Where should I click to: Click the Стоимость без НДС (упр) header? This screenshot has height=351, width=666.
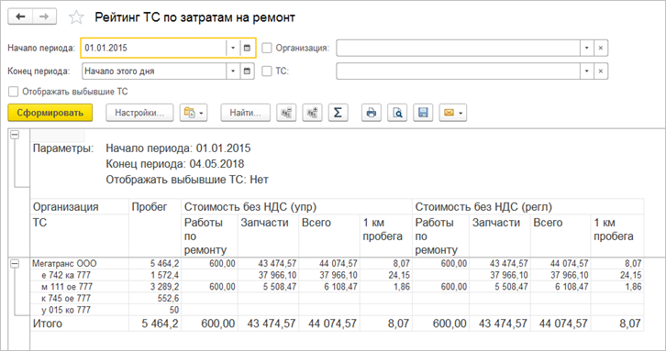tap(296, 207)
